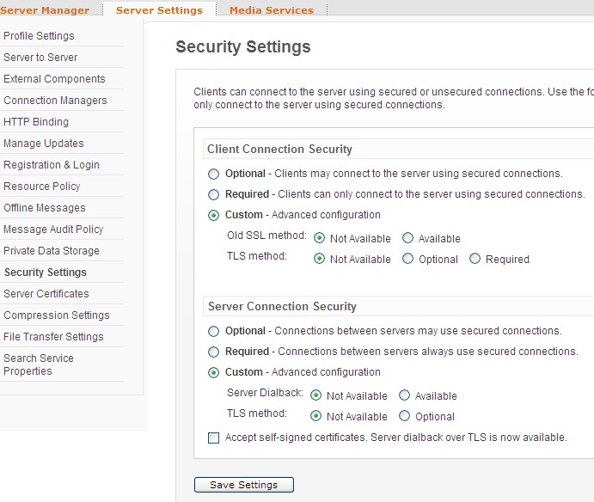594x502 pixels.
Task: Open Private Data Storage settings
Action: tap(51, 251)
